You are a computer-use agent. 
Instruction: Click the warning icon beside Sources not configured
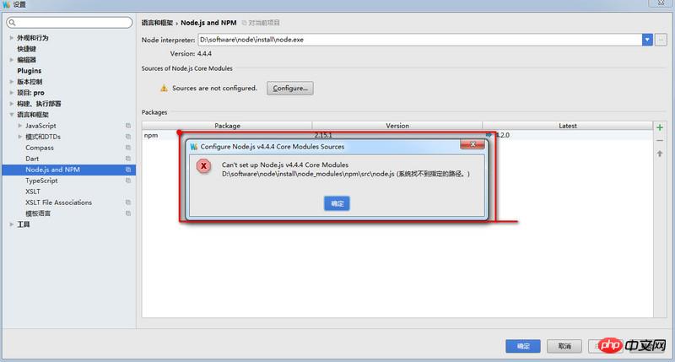pyautogui.click(x=164, y=89)
